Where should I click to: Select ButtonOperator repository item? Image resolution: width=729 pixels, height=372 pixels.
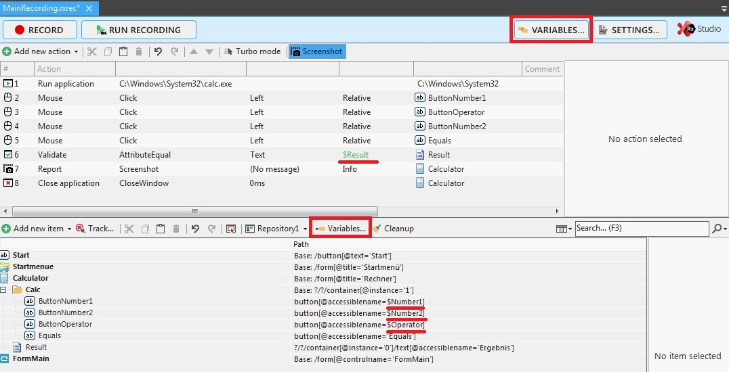point(65,324)
